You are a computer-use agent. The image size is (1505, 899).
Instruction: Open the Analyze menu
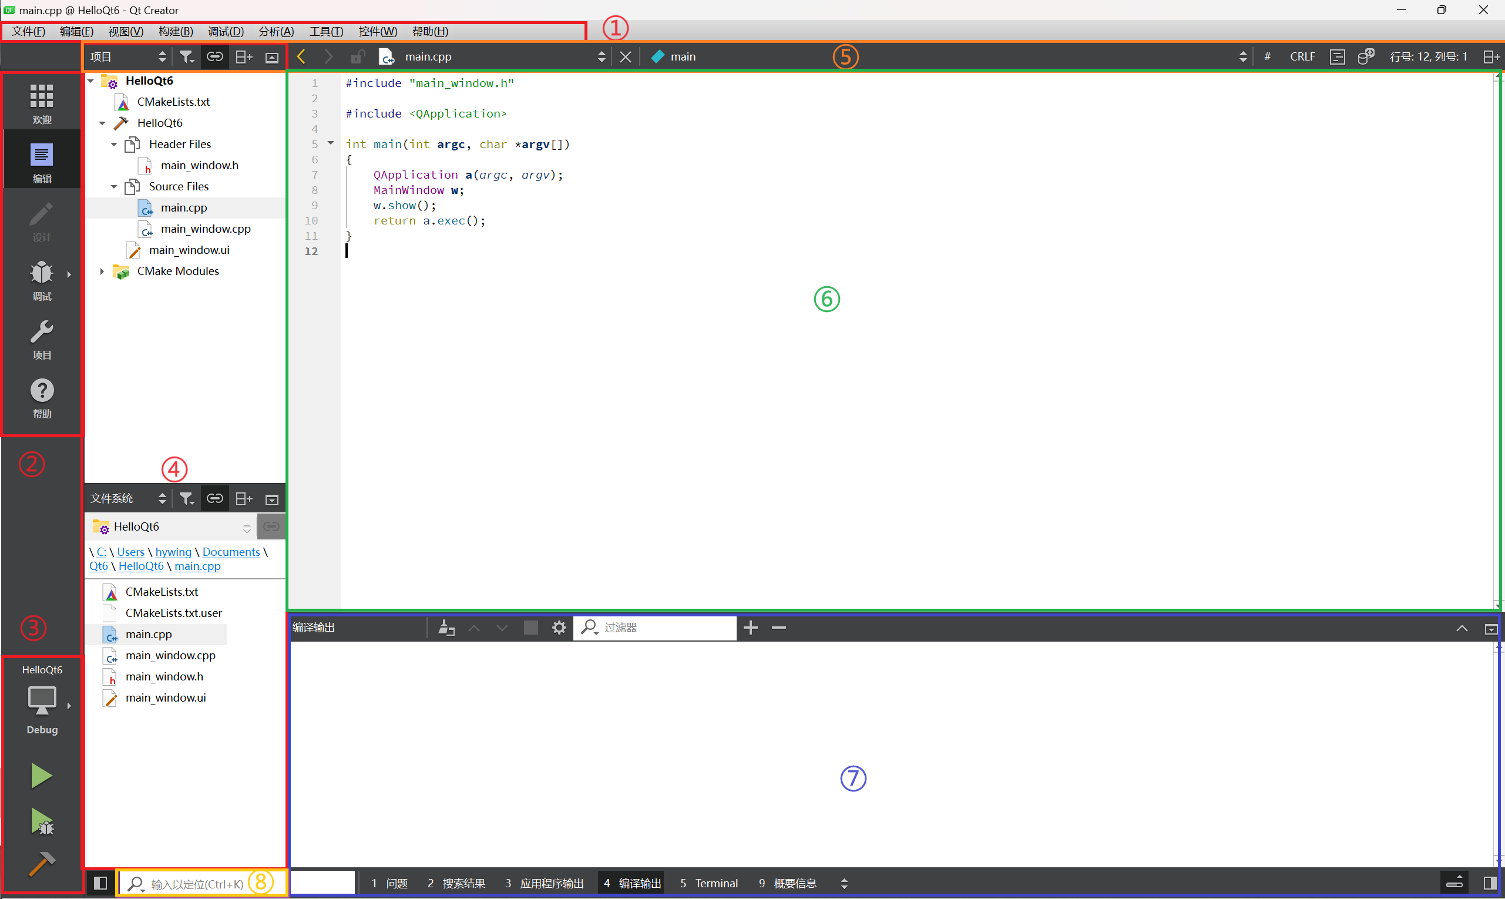point(276,32)
